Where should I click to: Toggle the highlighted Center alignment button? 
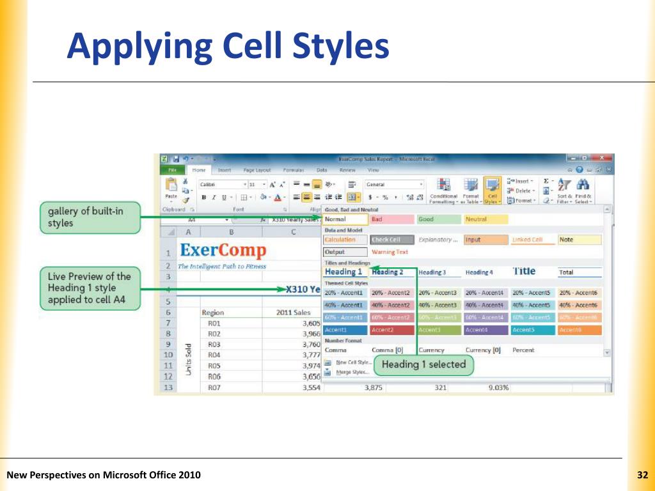tap(306, 197)
